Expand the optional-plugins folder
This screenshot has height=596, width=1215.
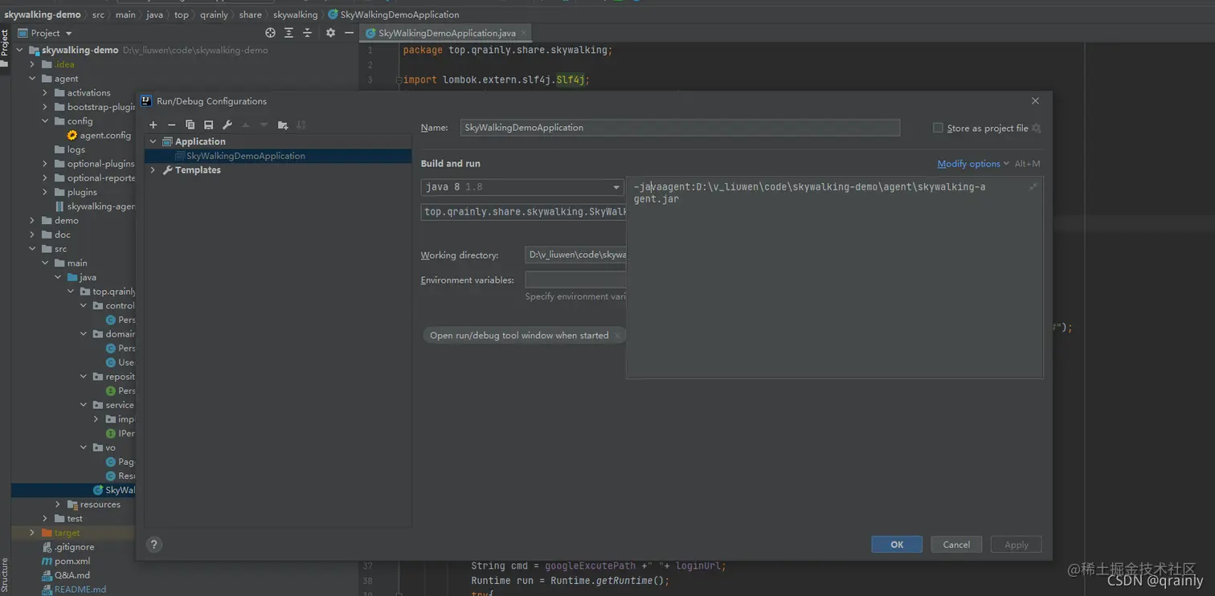45,164
